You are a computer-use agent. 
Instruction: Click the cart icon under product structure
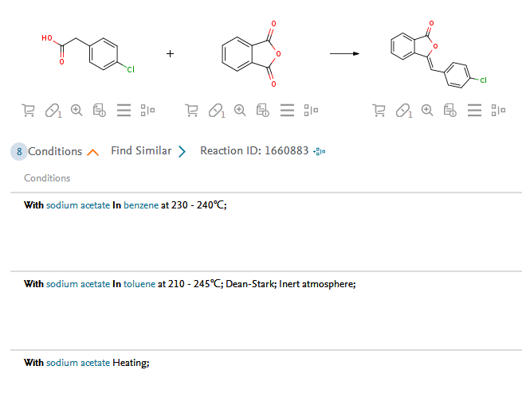[x=380, y=111]
